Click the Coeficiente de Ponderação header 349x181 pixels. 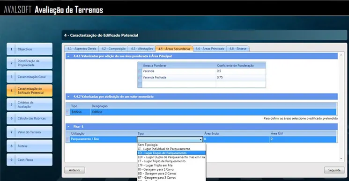click(241, 65)
